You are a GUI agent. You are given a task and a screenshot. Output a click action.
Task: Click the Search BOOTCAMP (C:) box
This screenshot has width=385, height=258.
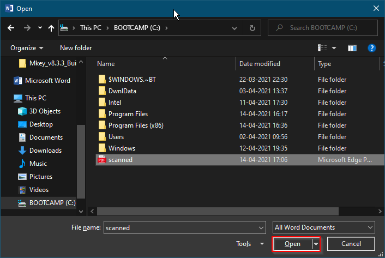click(327, 28)
